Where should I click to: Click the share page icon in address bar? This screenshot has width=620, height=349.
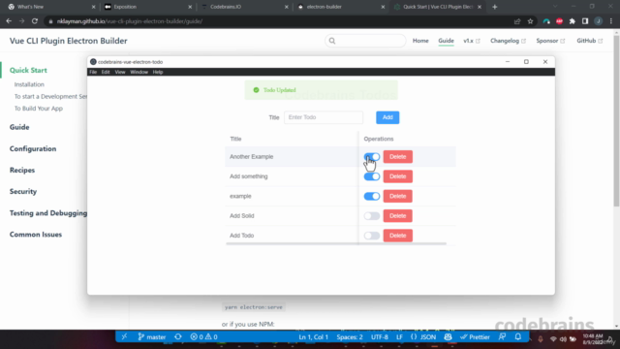point(517,21)
